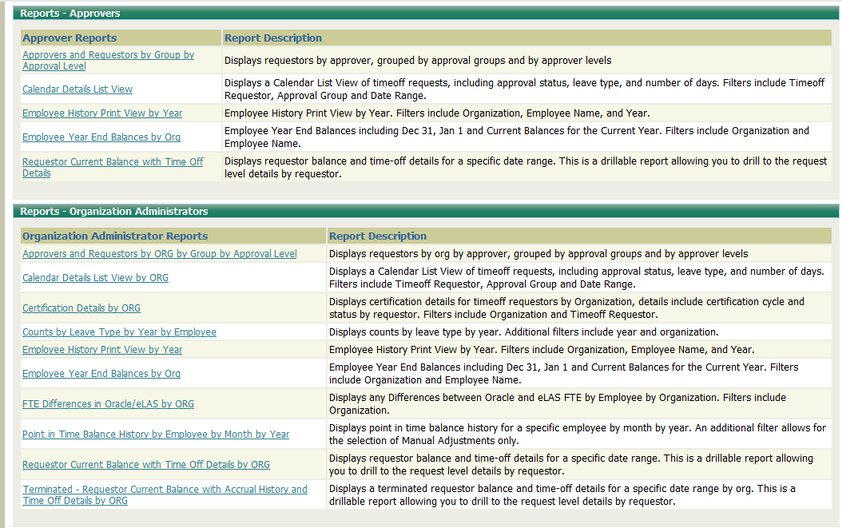Open Certification Details by ORG report

coord(81,308)
